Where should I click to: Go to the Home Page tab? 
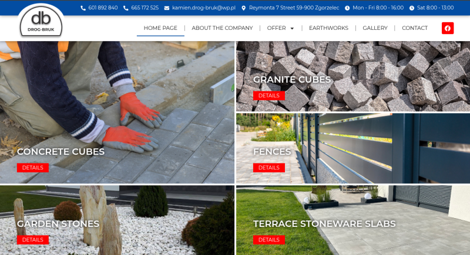click(x=160, y=28)
